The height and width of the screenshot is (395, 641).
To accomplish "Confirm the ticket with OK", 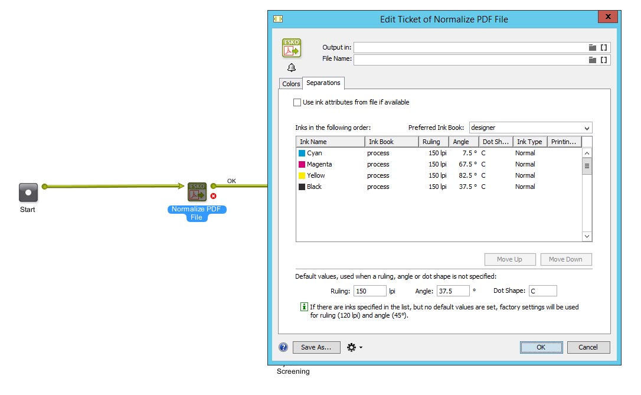I will coord(541,347).
